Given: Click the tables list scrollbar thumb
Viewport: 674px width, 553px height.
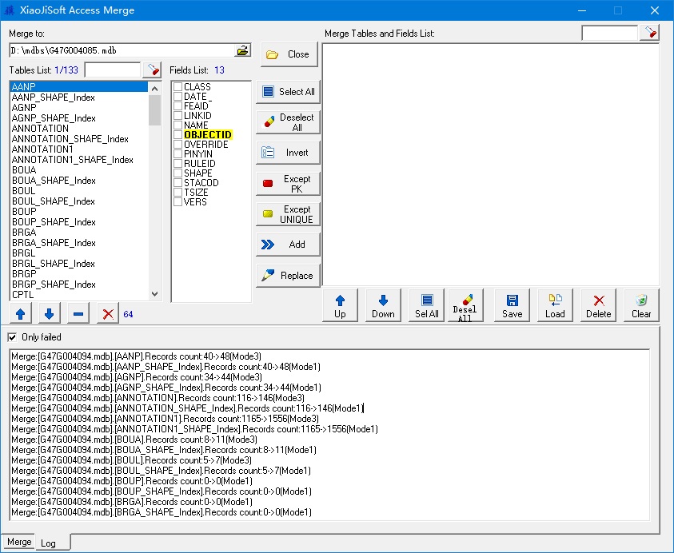Looking at the screenshot, I should pyautogui.click(x=155, y=110).
